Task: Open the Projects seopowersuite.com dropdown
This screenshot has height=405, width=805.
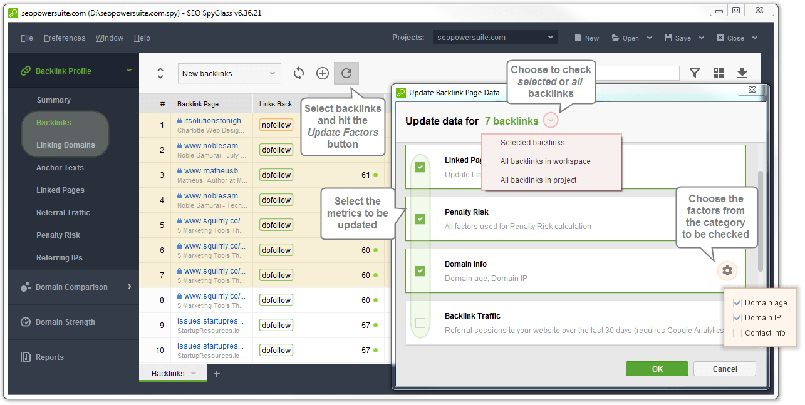Action: 495,38
